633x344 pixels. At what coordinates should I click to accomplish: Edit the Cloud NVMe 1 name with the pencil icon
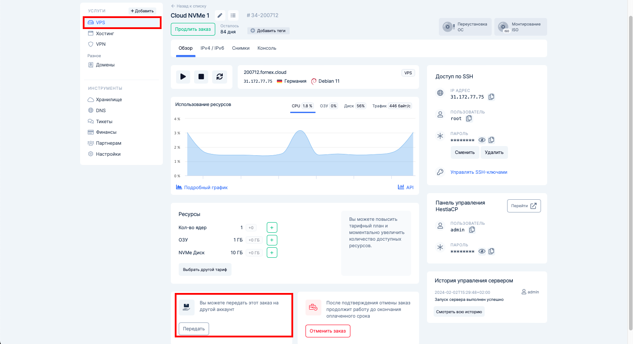pos(220,15)
